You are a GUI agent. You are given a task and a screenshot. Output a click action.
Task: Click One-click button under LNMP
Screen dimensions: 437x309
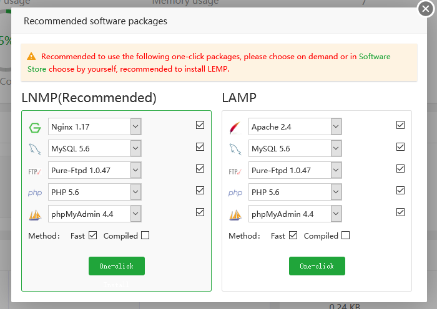point(117,266)
